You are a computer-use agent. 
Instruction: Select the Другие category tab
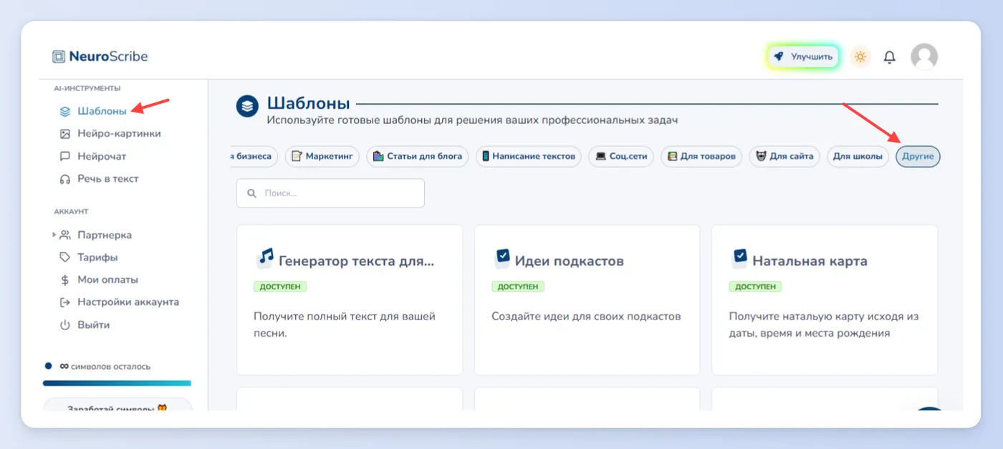click(x=918, y=156)
